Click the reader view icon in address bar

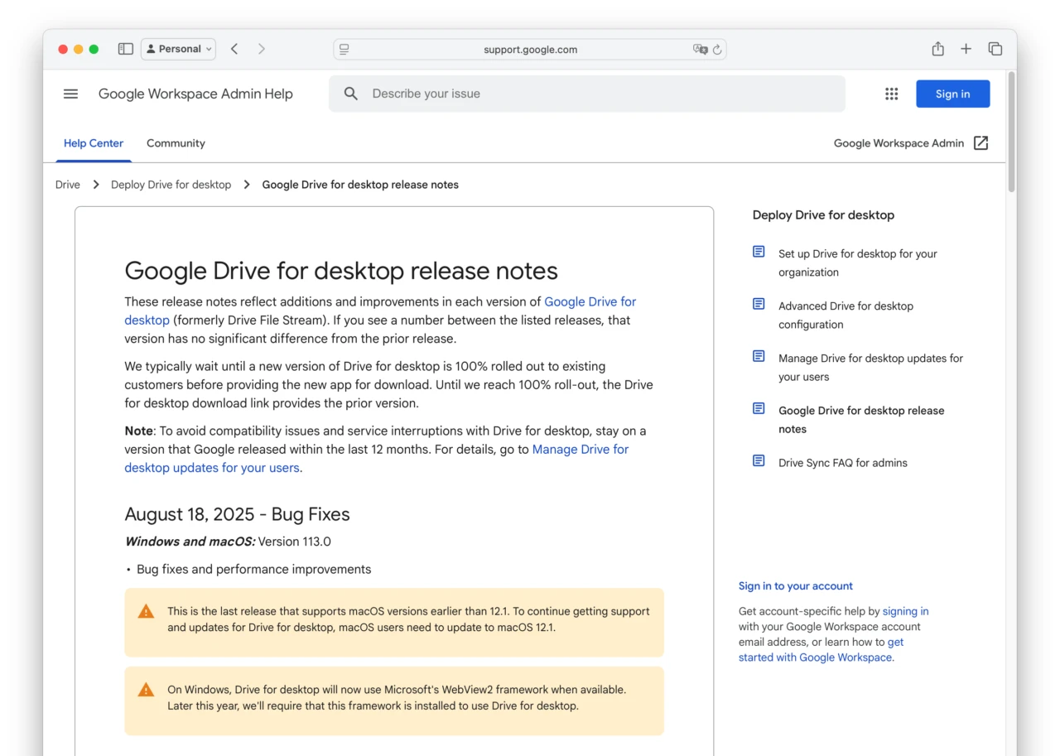pyautogui.click(x=343, y=49)
